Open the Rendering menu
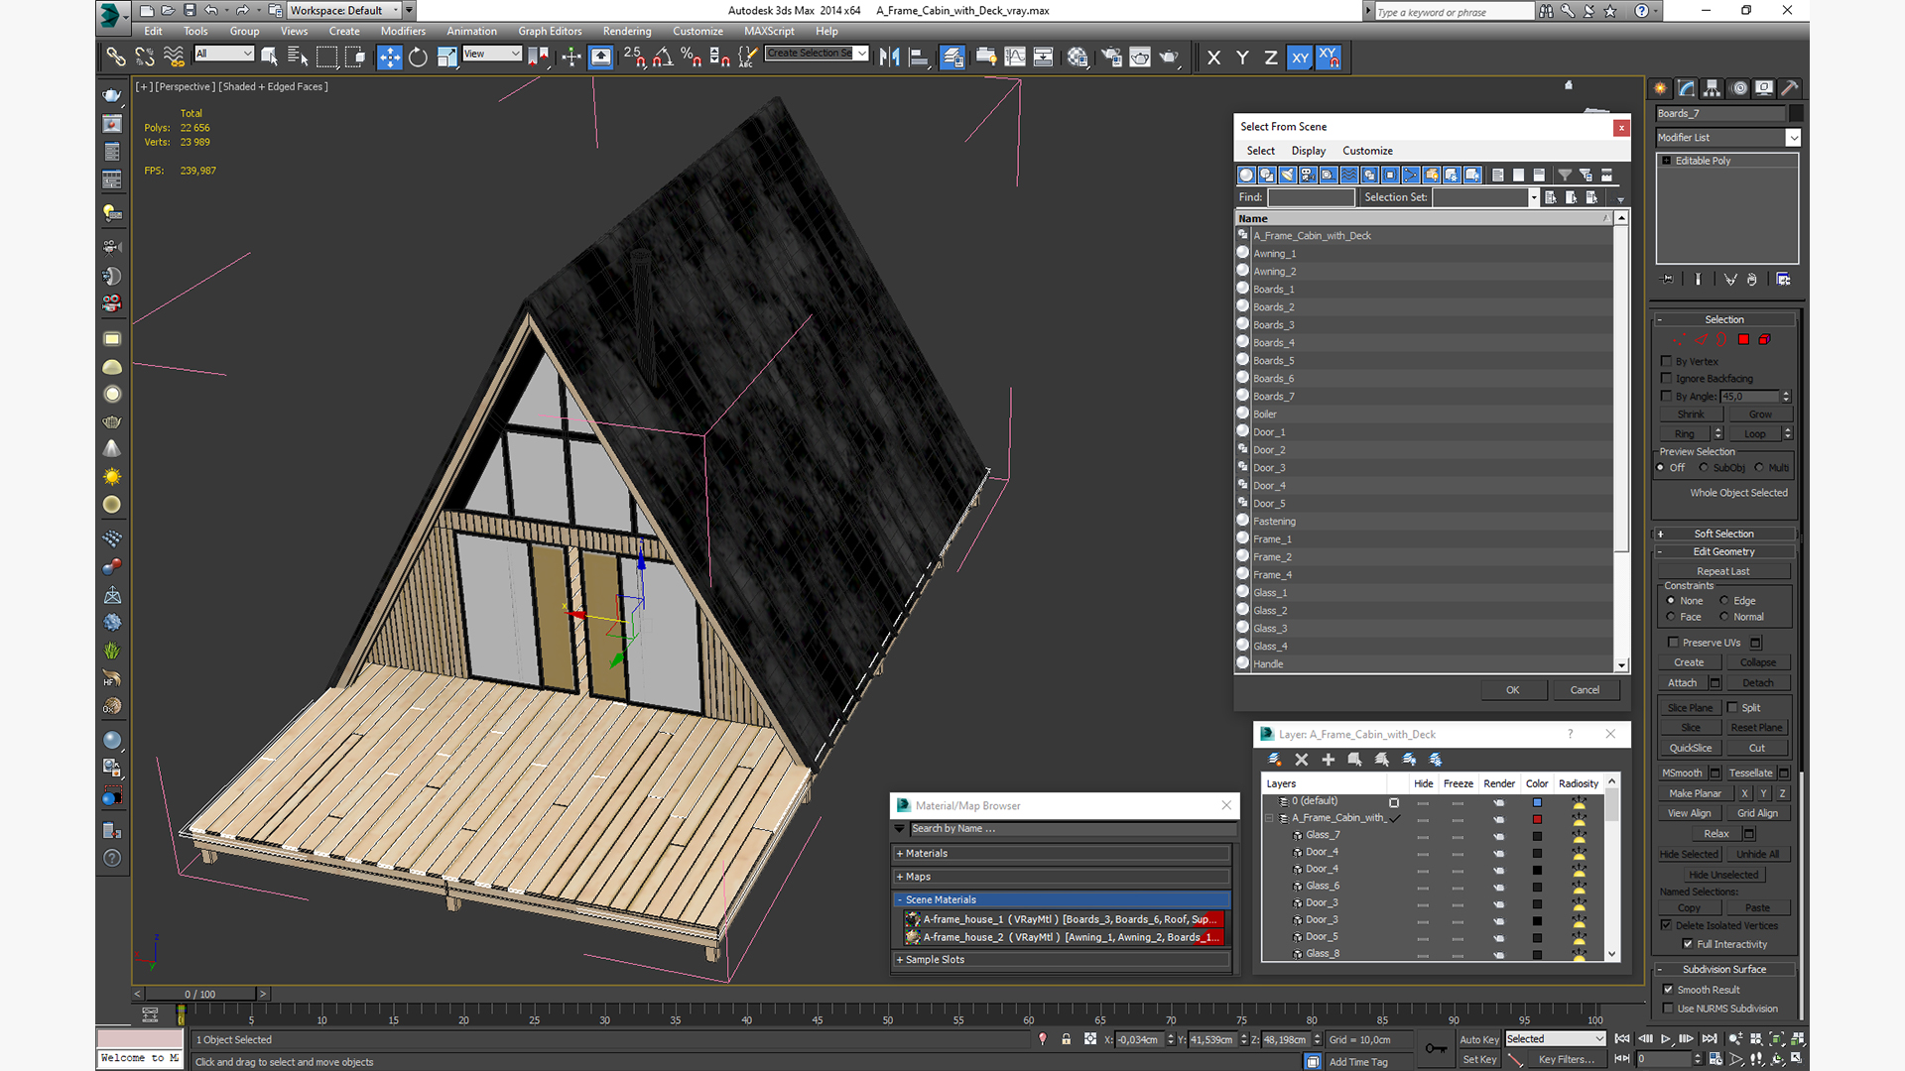1905x1071 pixels. pyautogui.click(x=627, y=32)
